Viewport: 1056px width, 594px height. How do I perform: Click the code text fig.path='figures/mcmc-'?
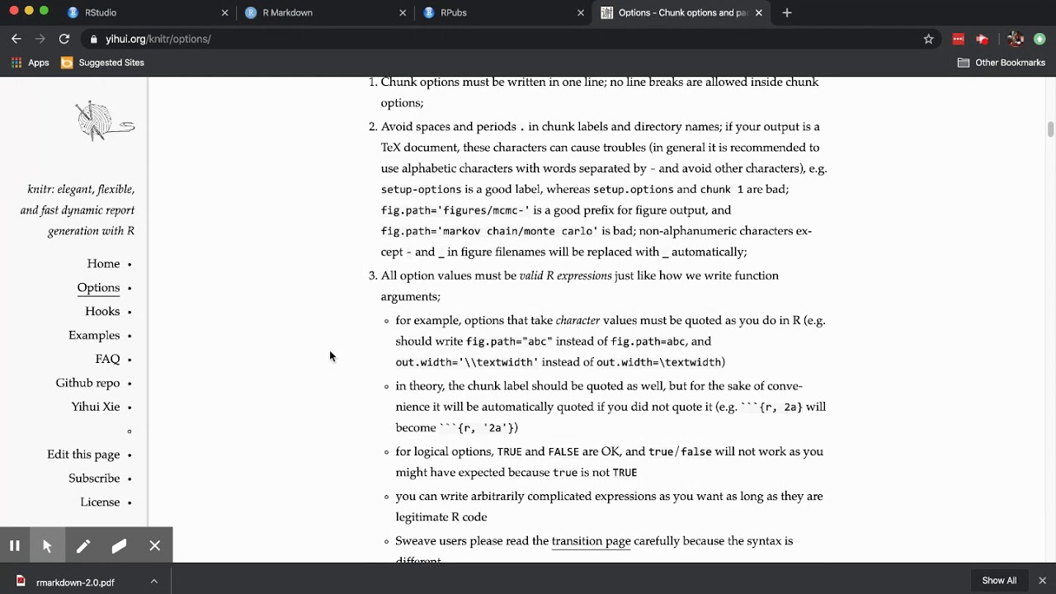click(x=455, y=210)
